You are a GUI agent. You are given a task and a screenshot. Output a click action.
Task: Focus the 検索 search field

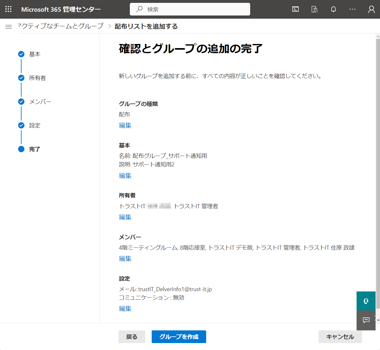pos(190,9)
